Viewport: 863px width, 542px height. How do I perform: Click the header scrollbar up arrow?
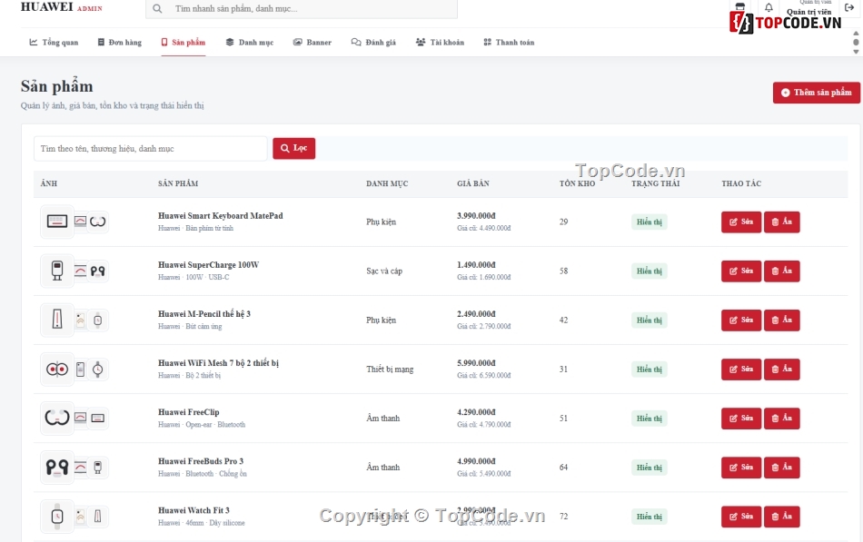[x=856, y=33]
